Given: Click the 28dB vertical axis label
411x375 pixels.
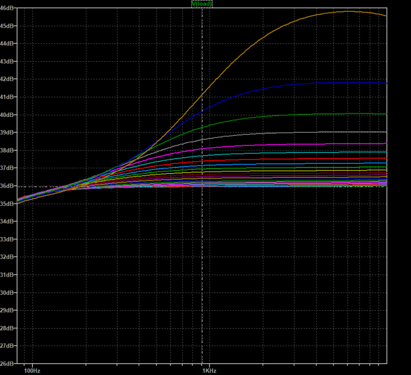Looking at the screenshot, I should 8,328.
